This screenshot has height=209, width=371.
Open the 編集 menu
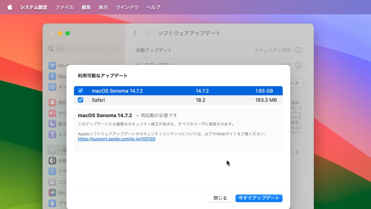pos(86,7)
